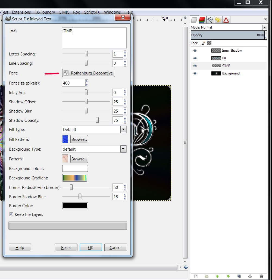Expand the layer Mode dropdown
This screenshot has height=280, width=272.
pos(265,27)
